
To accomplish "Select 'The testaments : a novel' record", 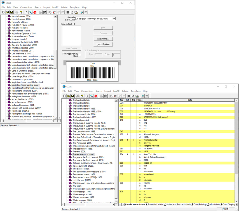I will point(84,154).
